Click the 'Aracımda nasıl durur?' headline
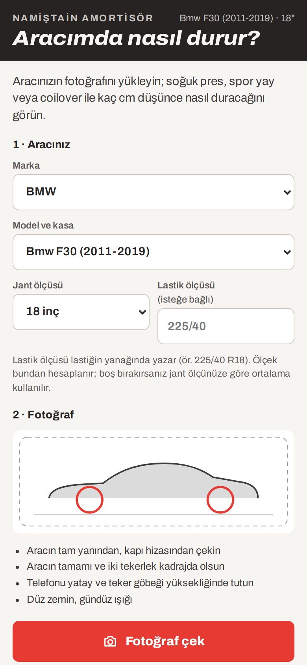 [x=136, y=38]
